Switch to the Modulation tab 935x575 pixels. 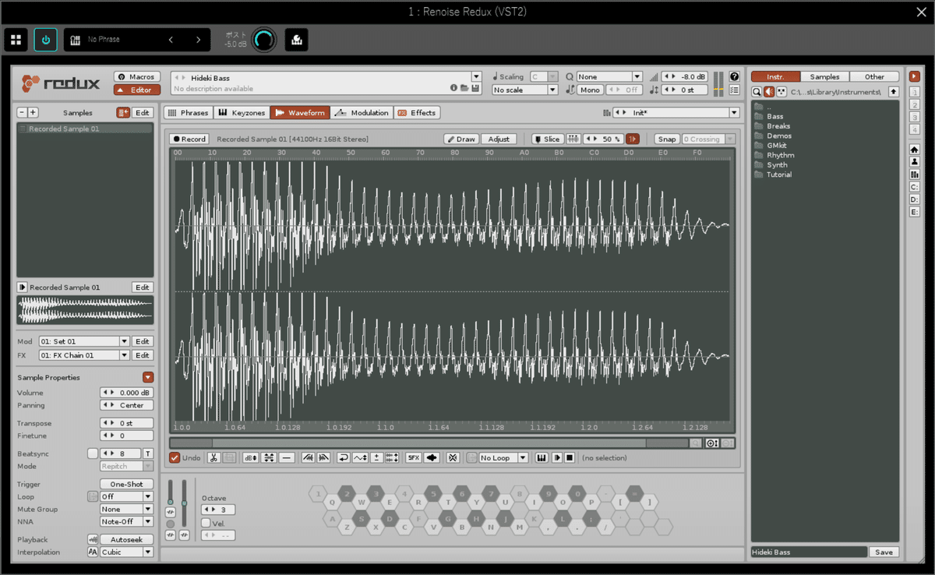click(362, 112)
